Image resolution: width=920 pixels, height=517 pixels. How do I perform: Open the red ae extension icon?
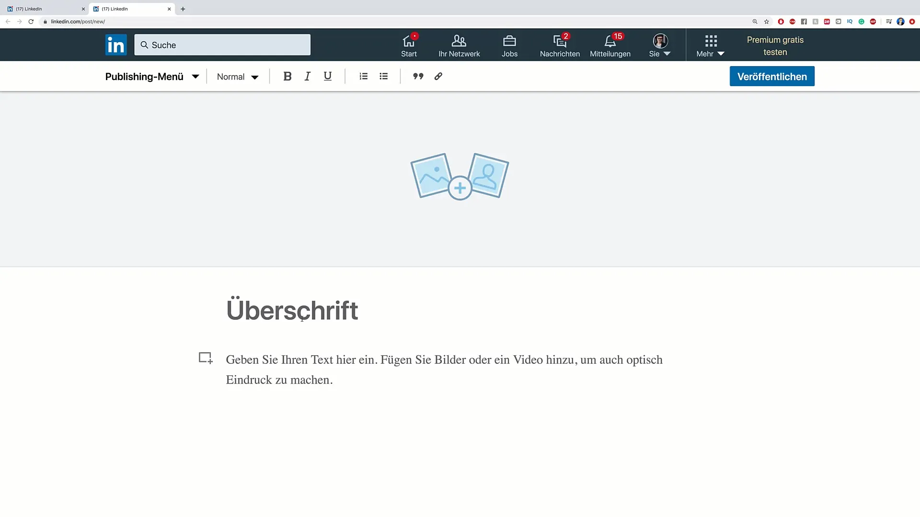(827, 22)
